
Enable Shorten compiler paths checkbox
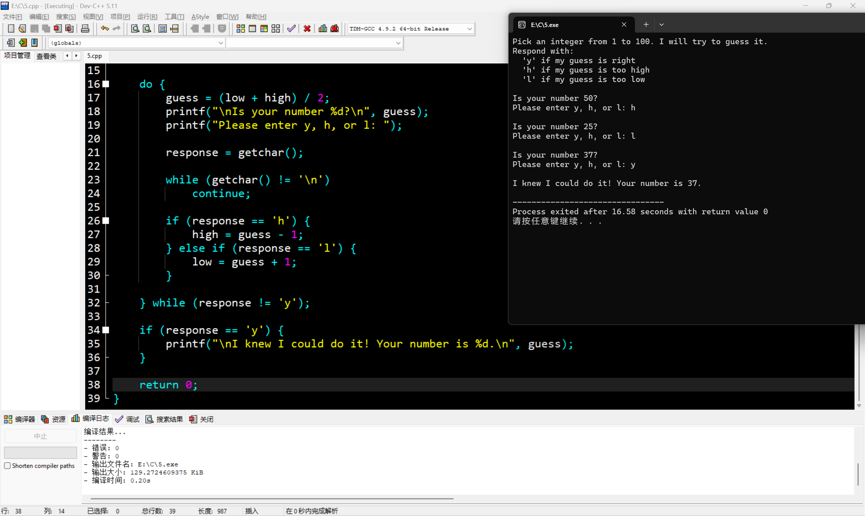pos(7,466)
